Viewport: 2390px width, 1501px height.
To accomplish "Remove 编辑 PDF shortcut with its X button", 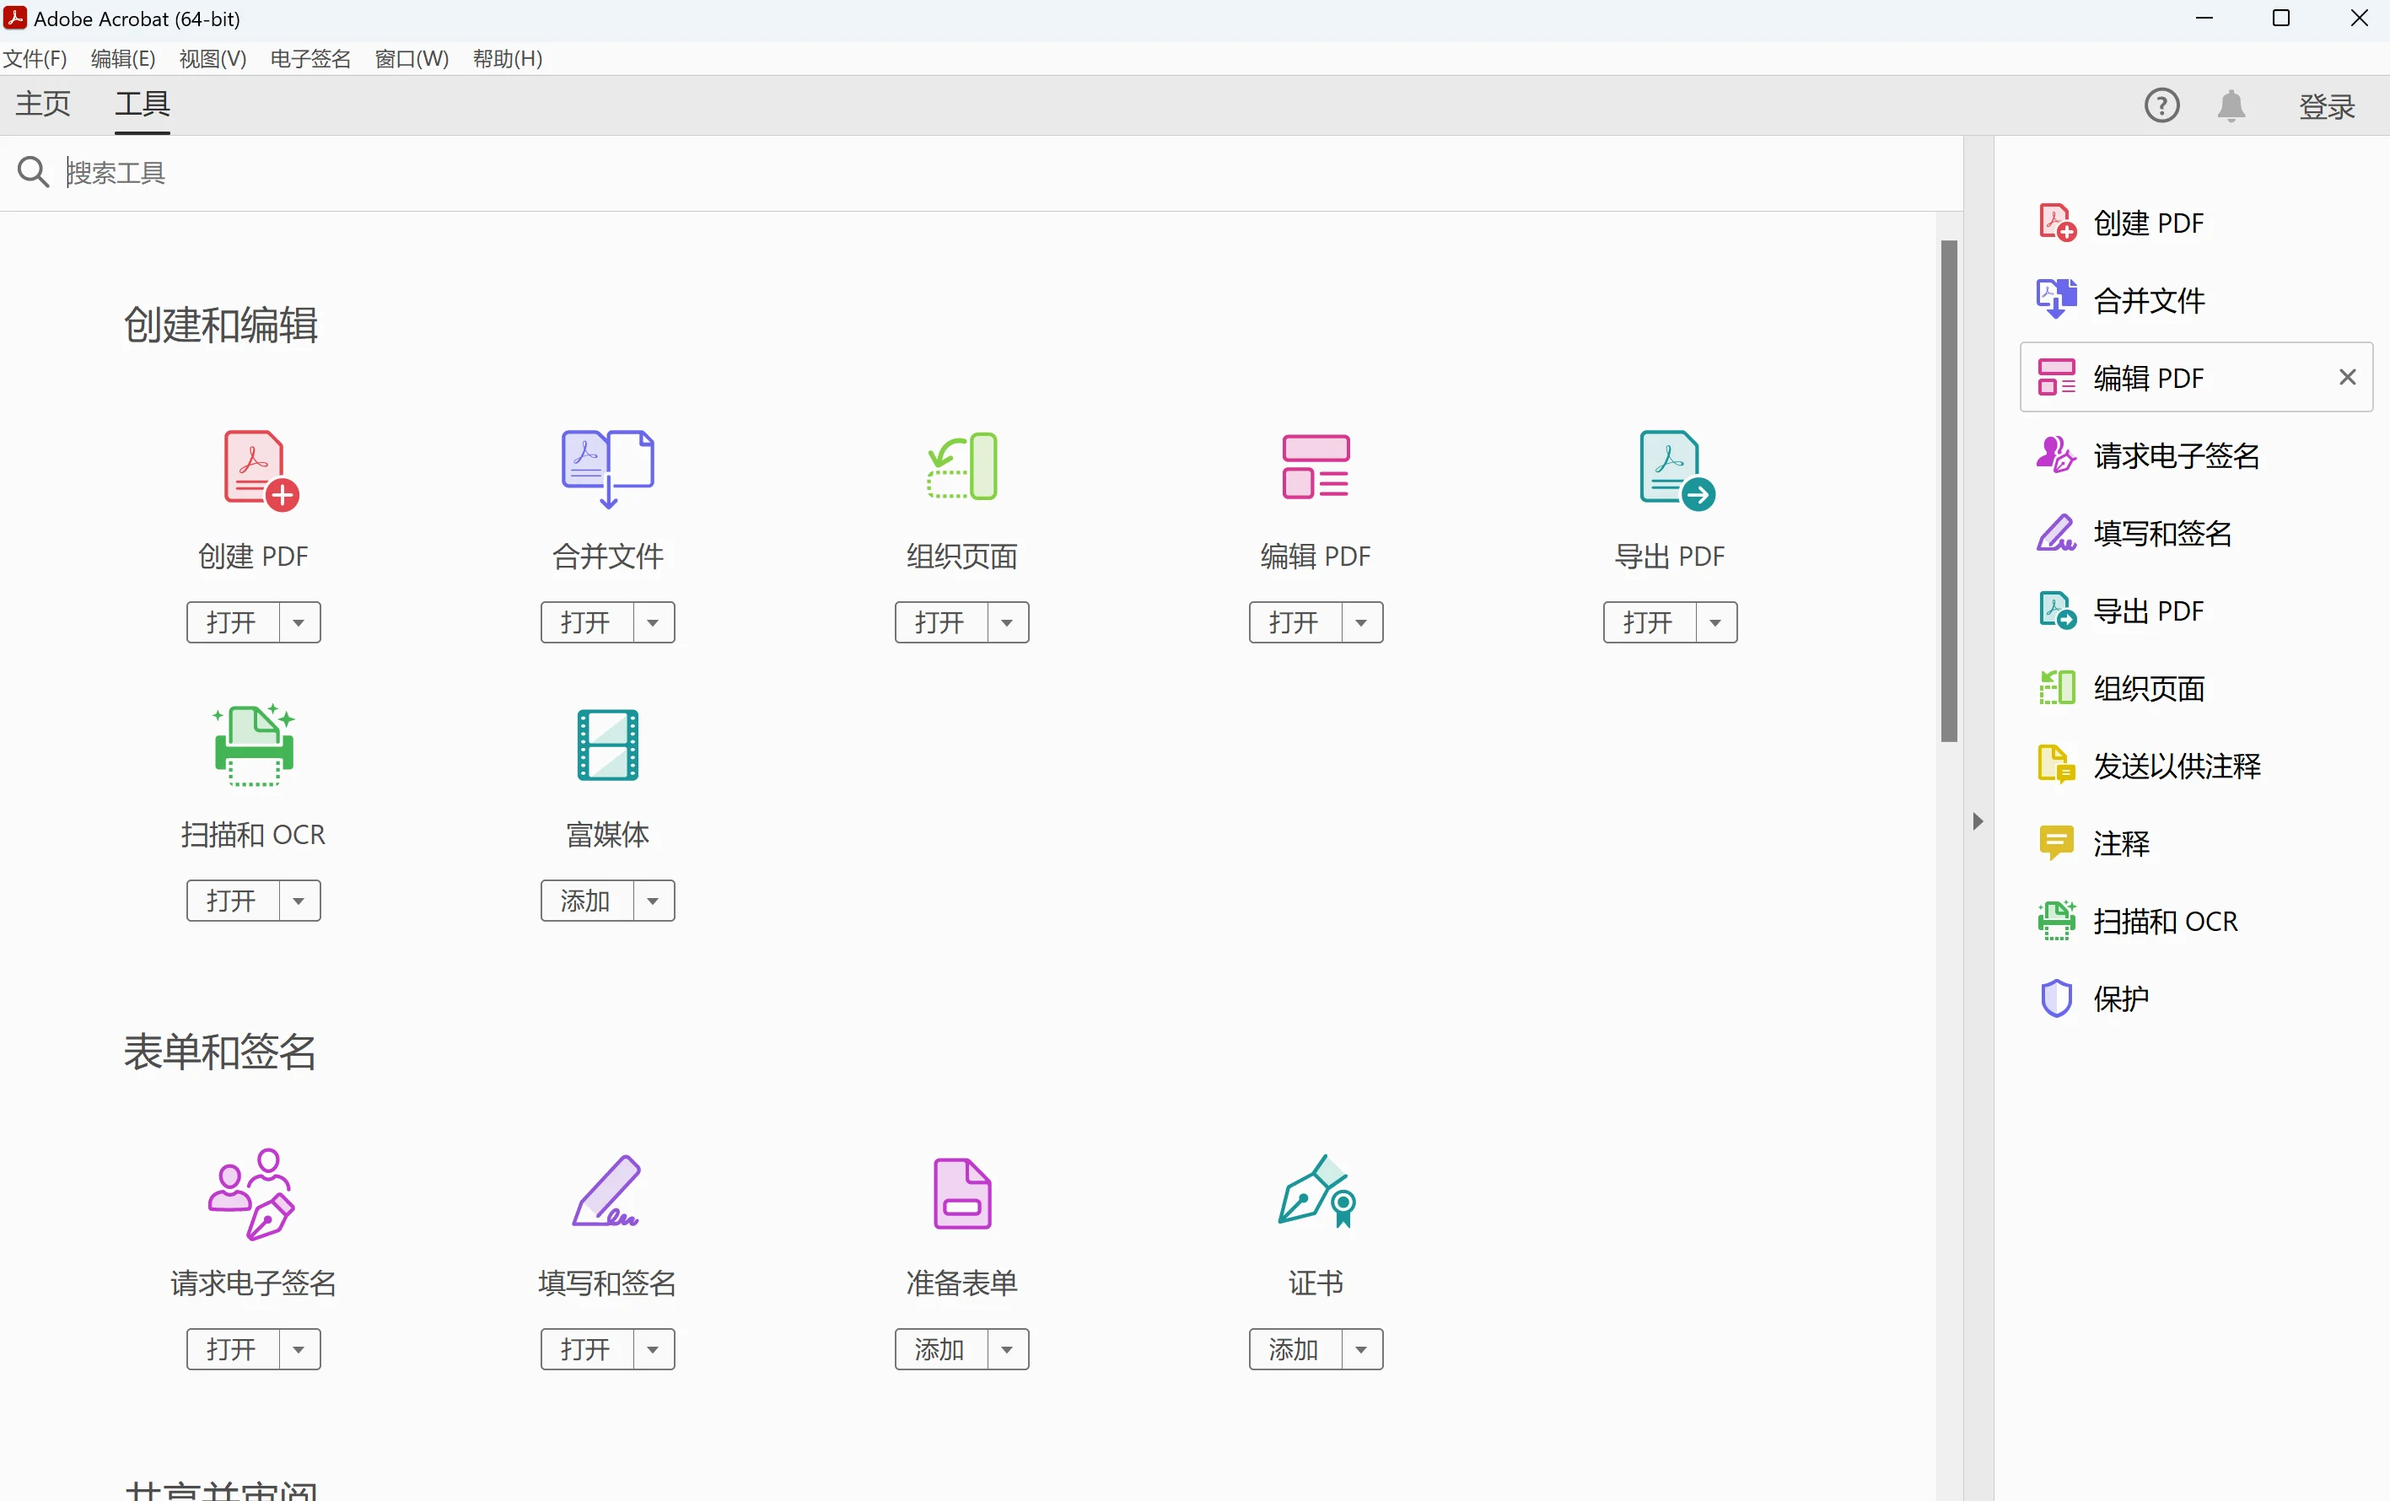I will click(2347, 377).
